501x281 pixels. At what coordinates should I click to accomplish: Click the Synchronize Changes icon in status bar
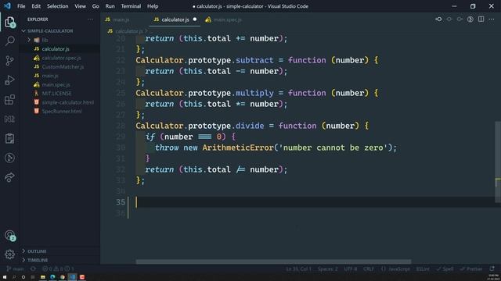(x=33, y=269)
